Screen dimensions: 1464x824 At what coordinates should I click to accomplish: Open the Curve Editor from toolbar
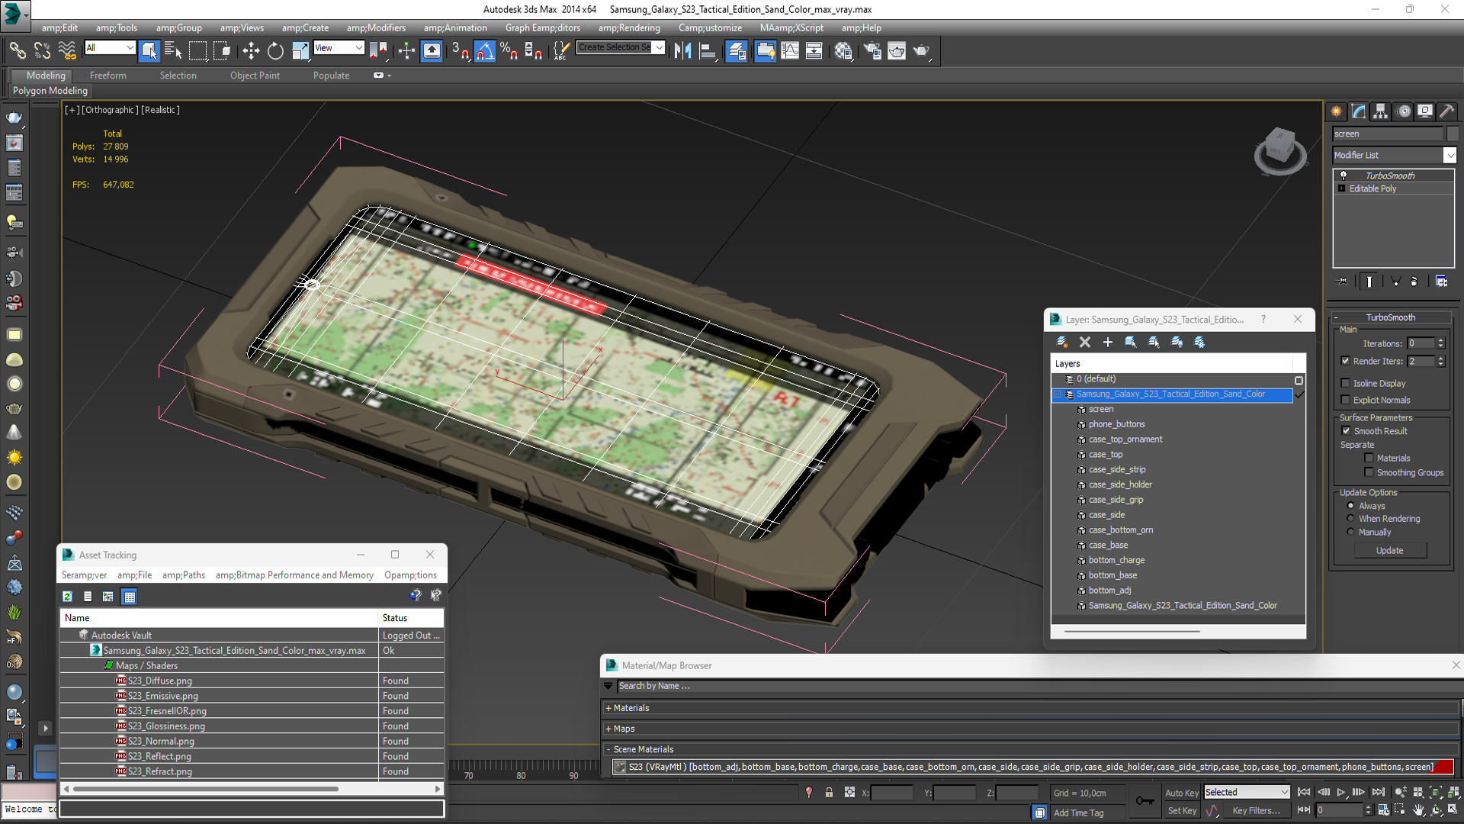tap(790, 51)
